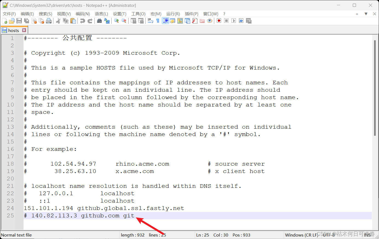Click the UTF-8 encoding status field

328,235
